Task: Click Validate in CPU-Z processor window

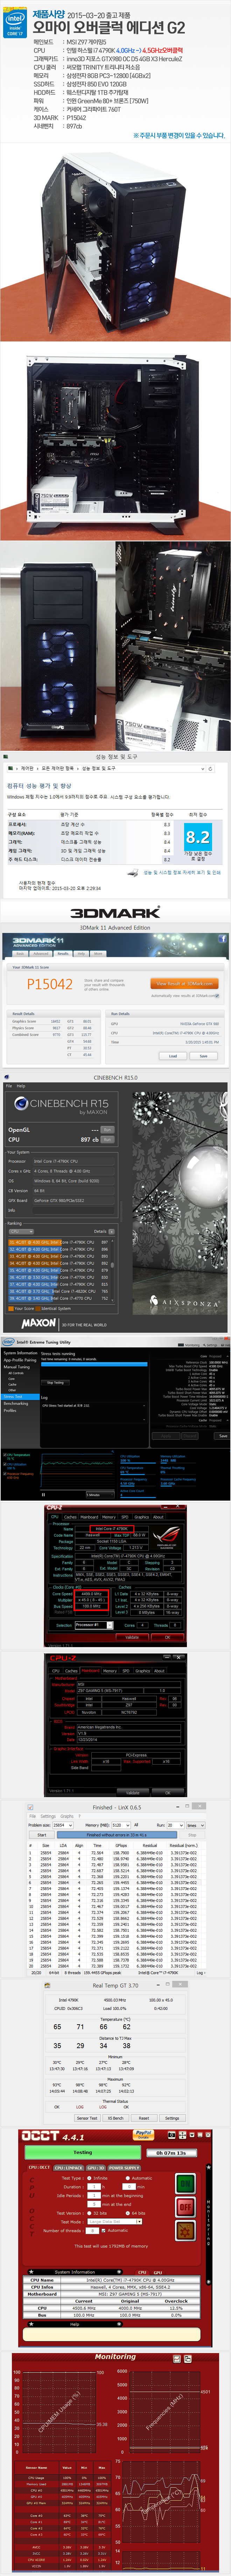Action: tap(132, 1637)
